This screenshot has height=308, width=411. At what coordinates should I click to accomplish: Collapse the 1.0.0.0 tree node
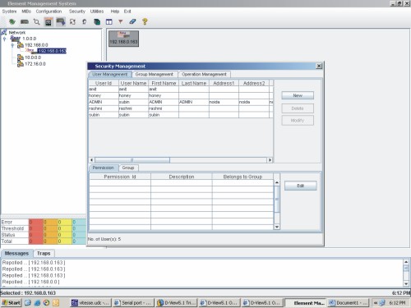(x=4, y=39)
